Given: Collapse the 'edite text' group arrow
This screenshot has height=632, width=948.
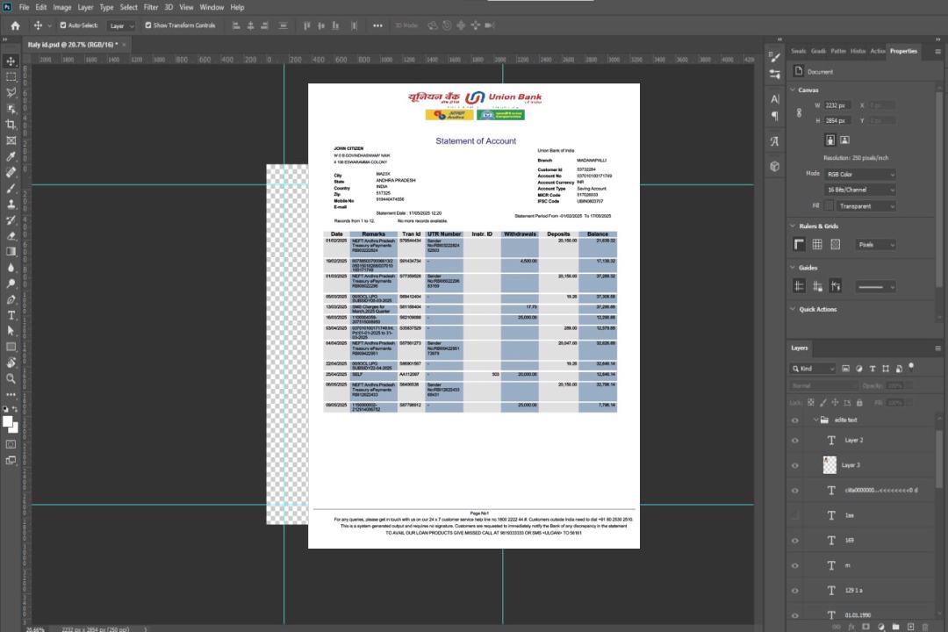Looking at the screenshot, I should (x=815, y=420).
